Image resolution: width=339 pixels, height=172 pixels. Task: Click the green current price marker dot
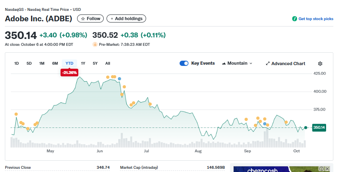(306, 127)
